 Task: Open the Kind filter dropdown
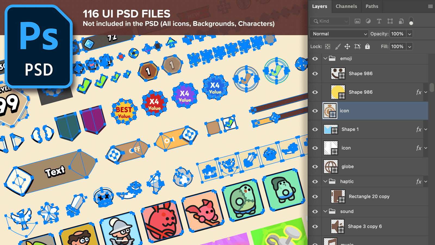coord(330,21)
